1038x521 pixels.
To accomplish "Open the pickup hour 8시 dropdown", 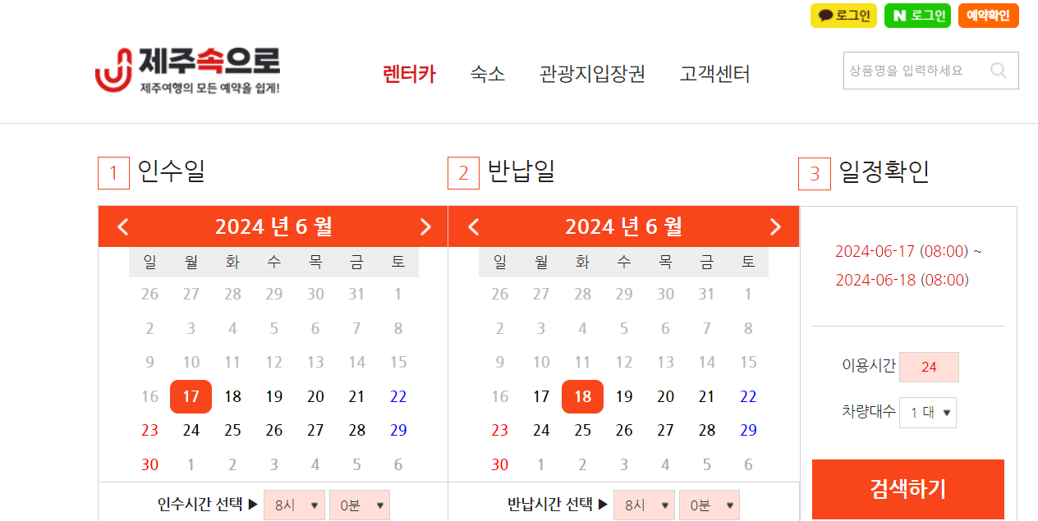I will pyautogui.click(x=294, y=505).
